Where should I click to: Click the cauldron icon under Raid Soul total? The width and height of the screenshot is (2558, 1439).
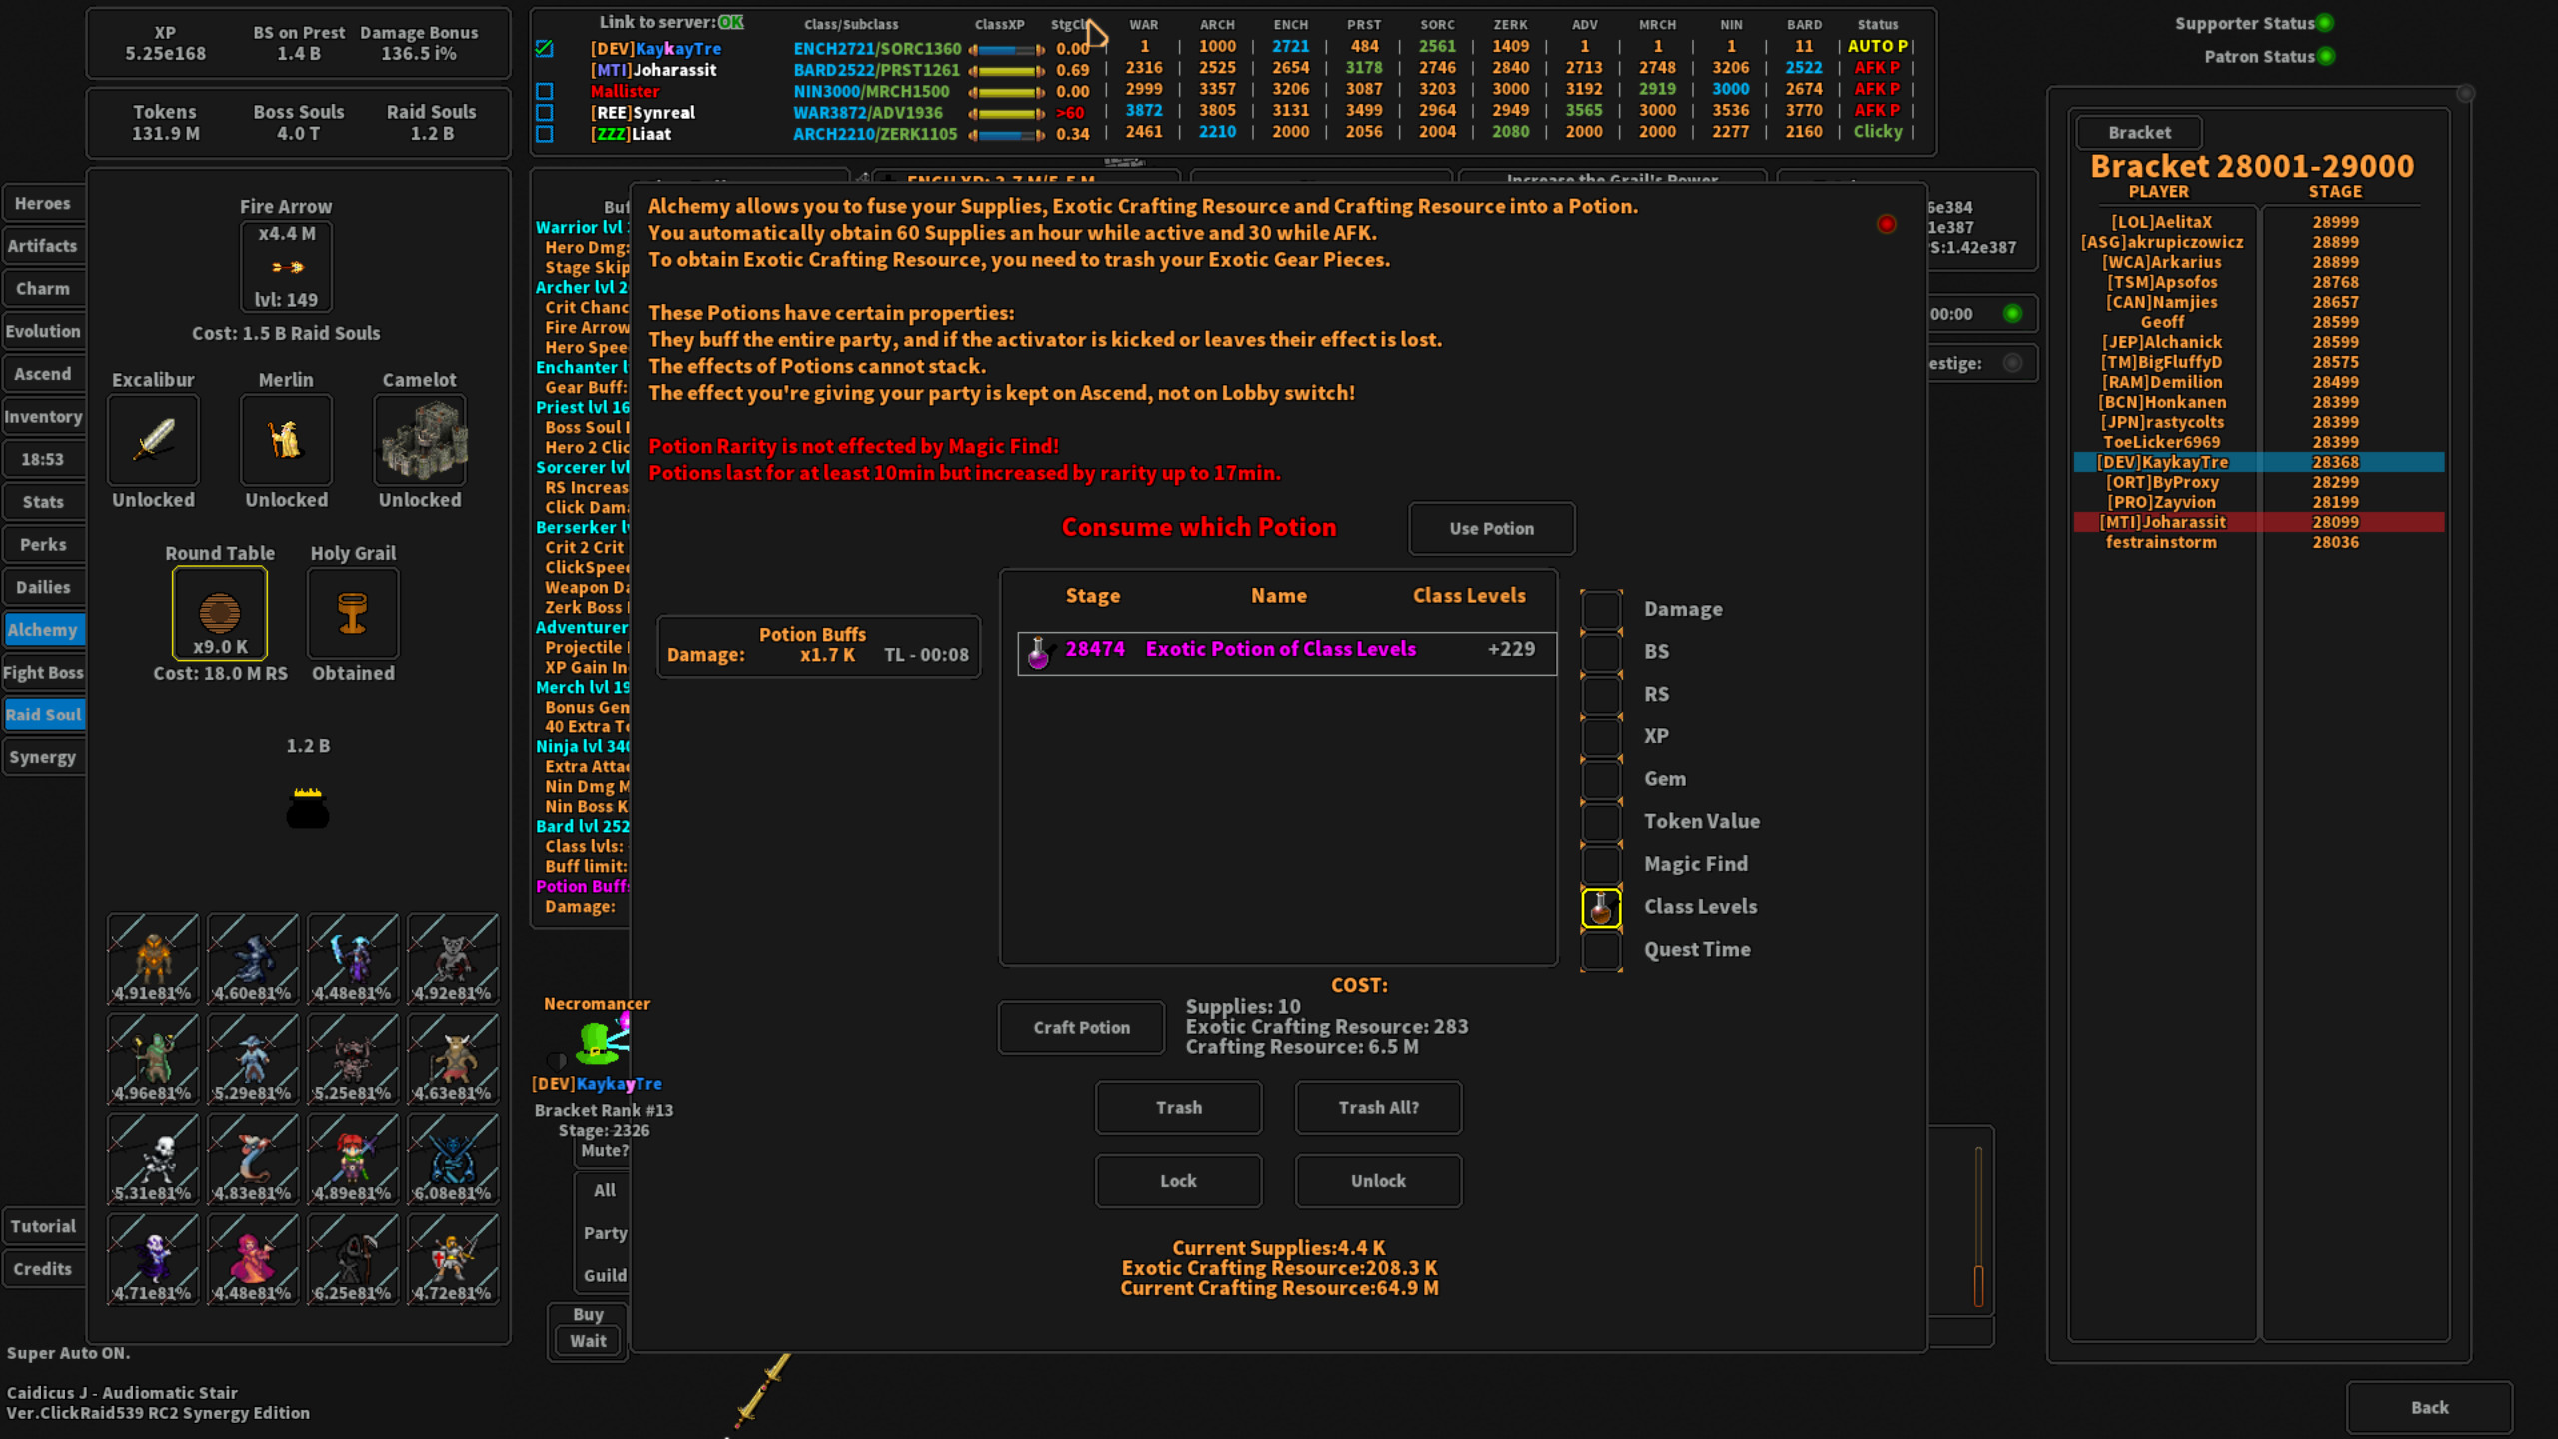[x=308, y=809]
